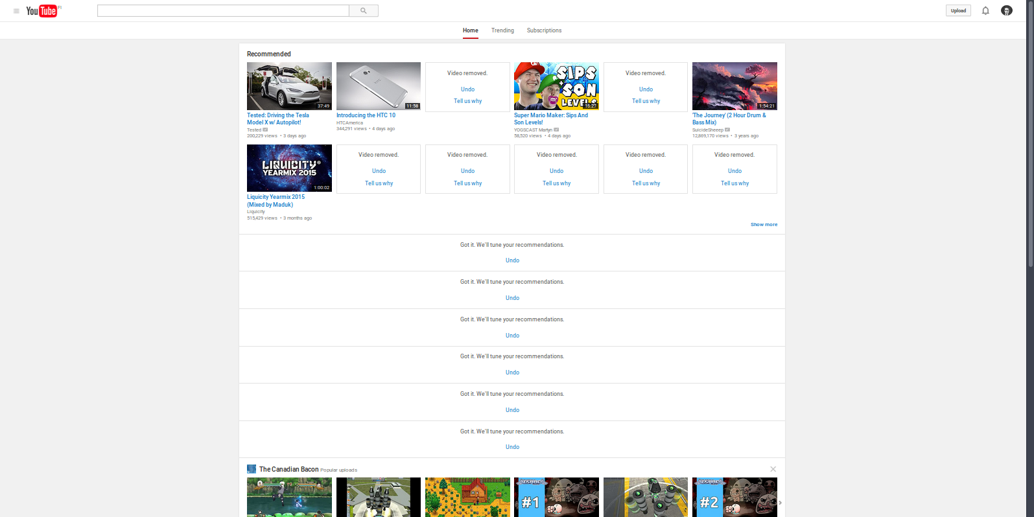The height and width of the screenshot is (517, 1034).
Task: Click the '344,291 views' text under HTC 10
Action: pos(351,129)
